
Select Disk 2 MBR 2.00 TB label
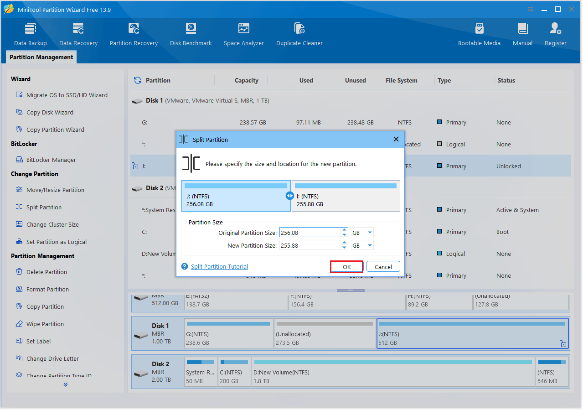tap(158, 372)
